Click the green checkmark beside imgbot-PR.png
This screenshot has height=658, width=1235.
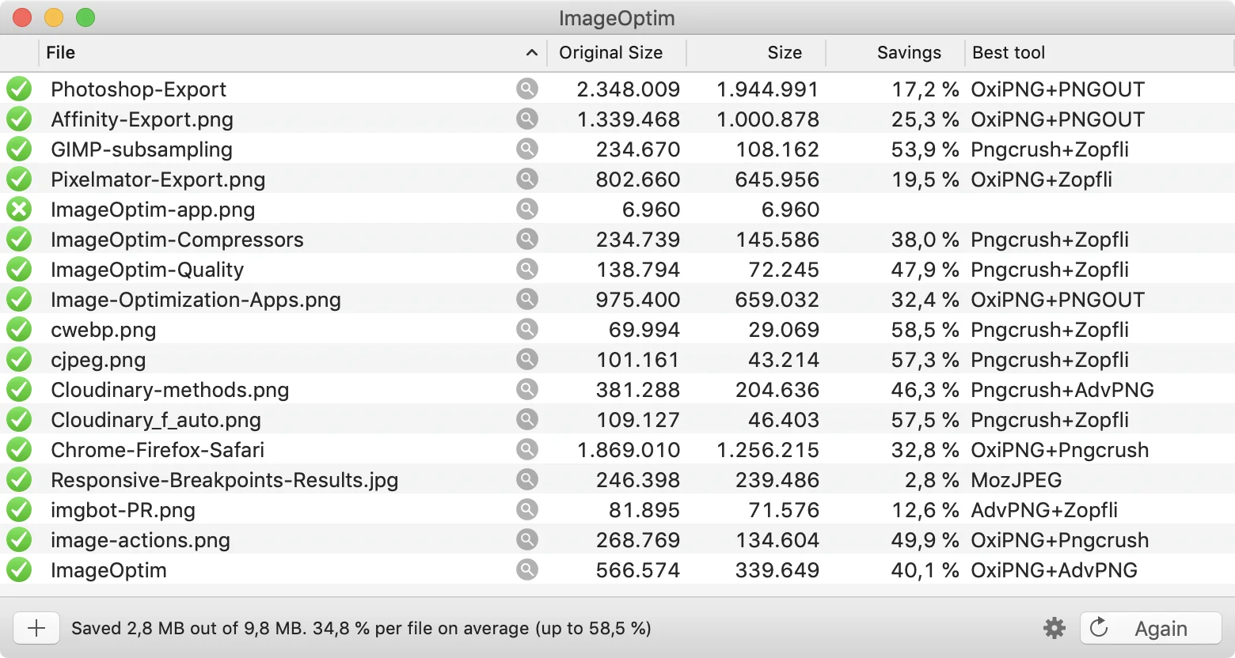19,510
